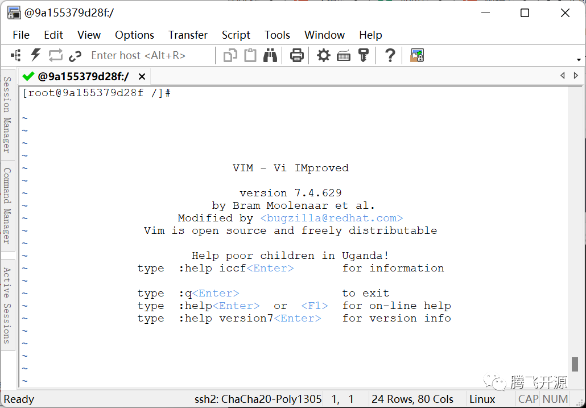Maximize the terminal window
The height and width of the screenshot is (408, 586).
pos(525,13)
